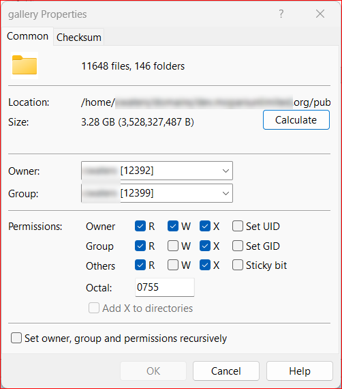
Task: Uncheck Owner write permission W
Action: click(173, 227)
